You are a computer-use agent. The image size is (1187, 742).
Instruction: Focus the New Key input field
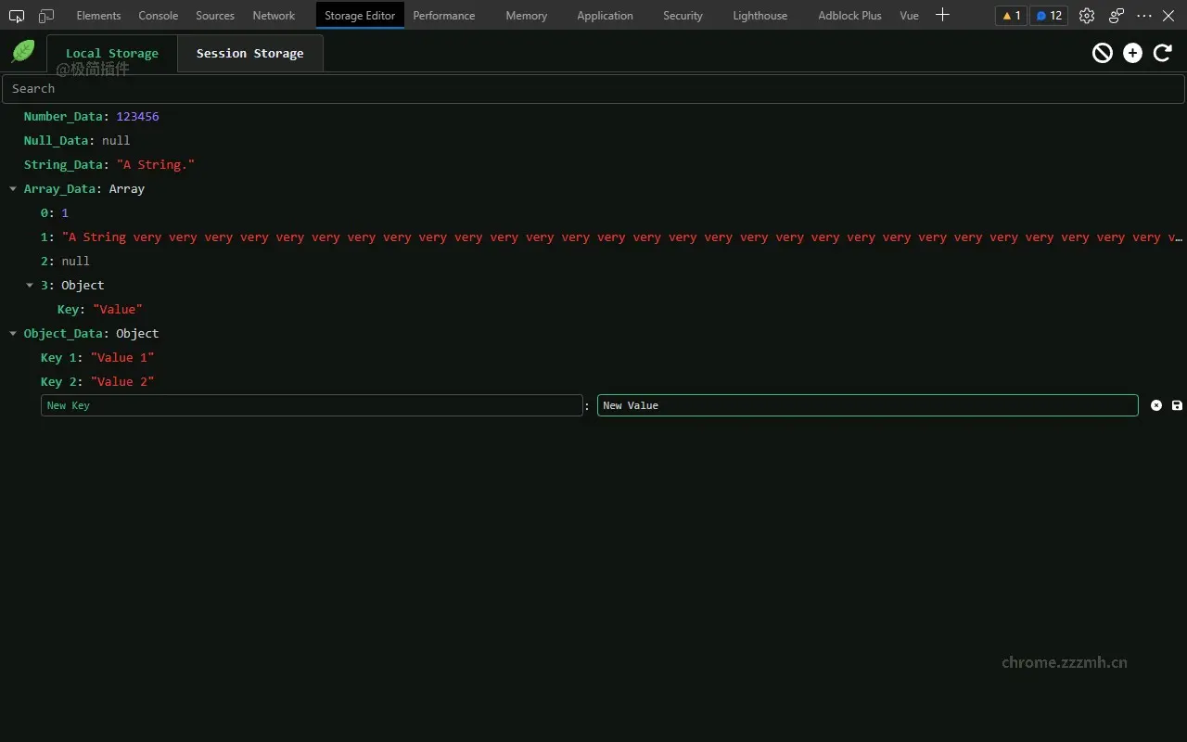click(x=313, y=405)
